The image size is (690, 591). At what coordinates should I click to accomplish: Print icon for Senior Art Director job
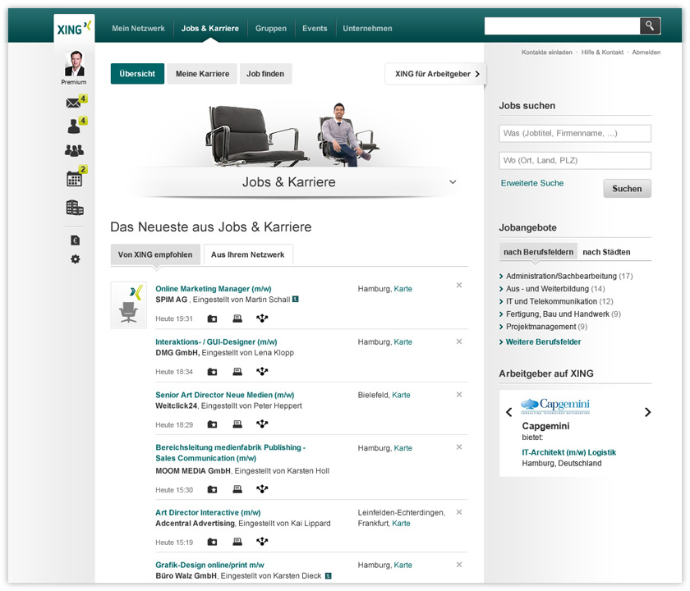[x=237, y=424]
